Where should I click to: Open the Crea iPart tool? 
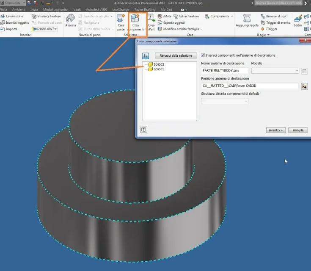151,22
